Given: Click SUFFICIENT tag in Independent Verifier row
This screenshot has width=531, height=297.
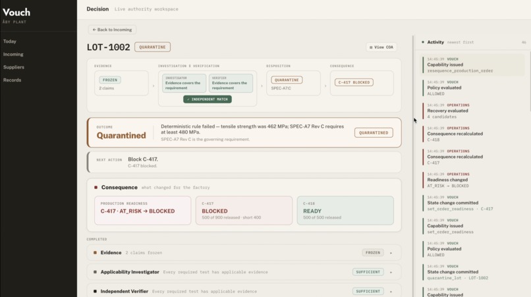Looking at the screenshot, I should (368, 291).
